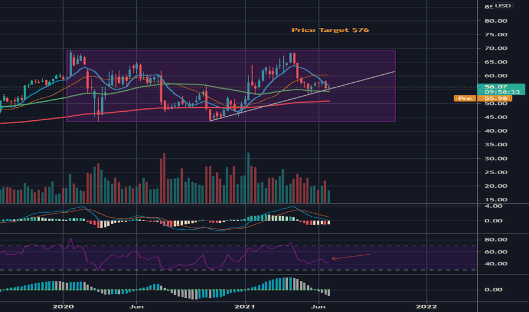
Task: Select the "Price Target $76" text annotation
Action: pos(330,30)
